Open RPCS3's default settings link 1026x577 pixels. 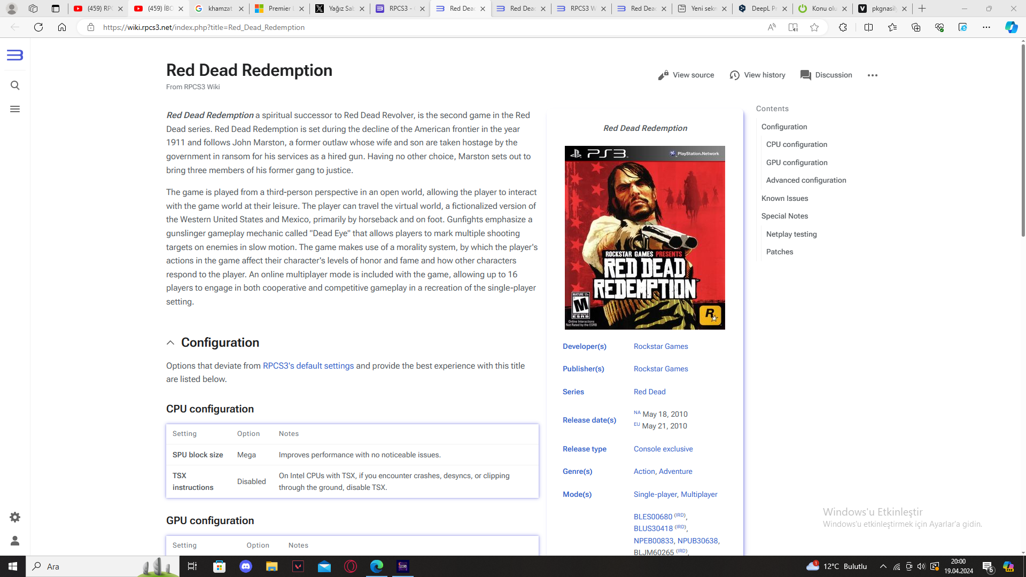(x=308, y=366)
